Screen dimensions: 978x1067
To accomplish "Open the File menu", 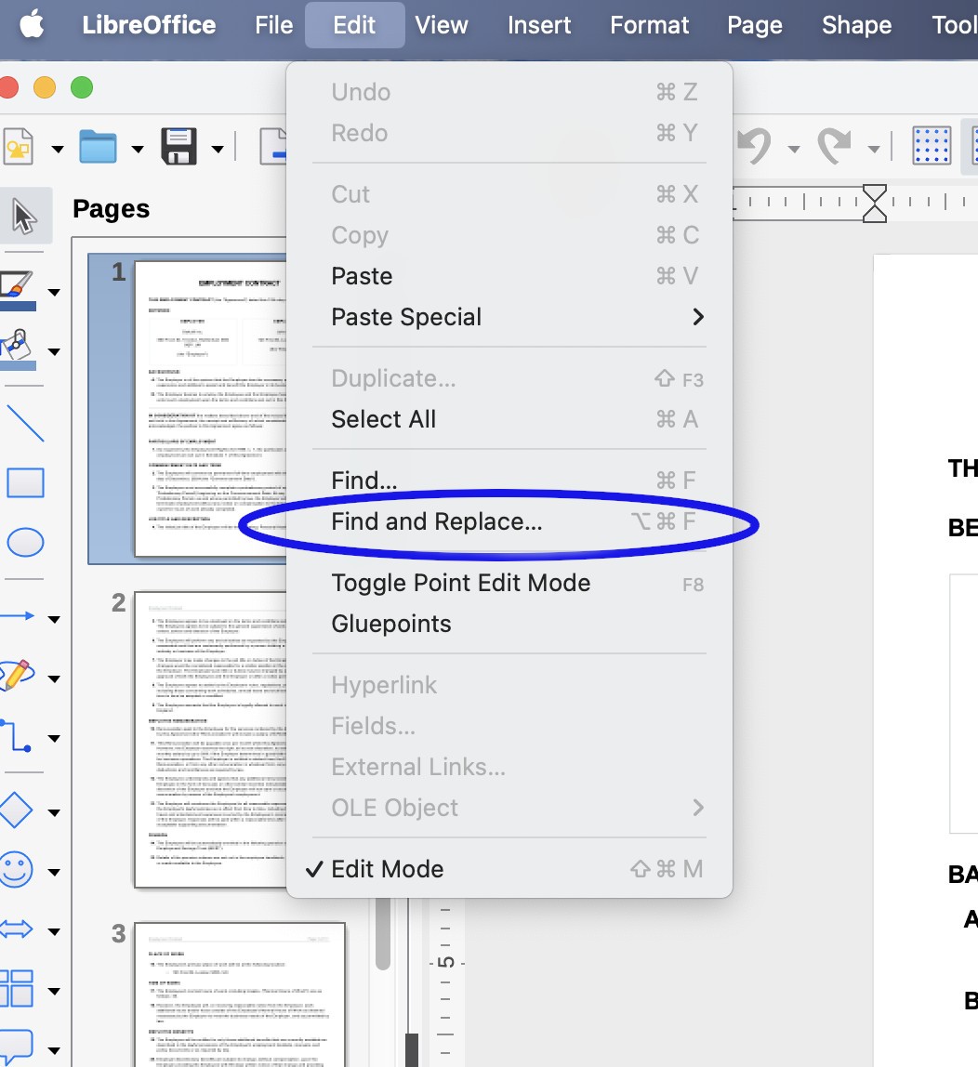I will [x=273, y=25].
